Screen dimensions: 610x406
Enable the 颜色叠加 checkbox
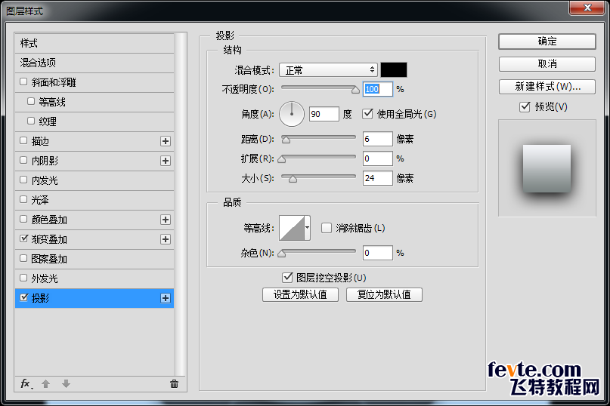pyautogui.click(x=23, y=219)
